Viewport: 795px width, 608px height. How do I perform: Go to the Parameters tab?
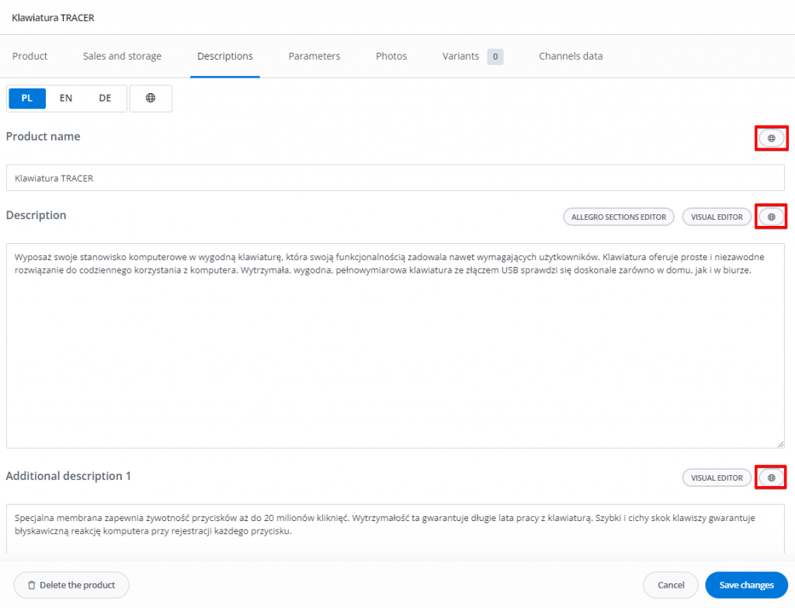(x=314, y=56)
